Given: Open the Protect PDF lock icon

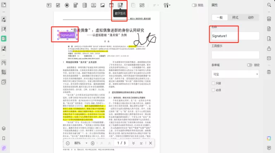Looking at the screenshot, I should coord(269,38).
